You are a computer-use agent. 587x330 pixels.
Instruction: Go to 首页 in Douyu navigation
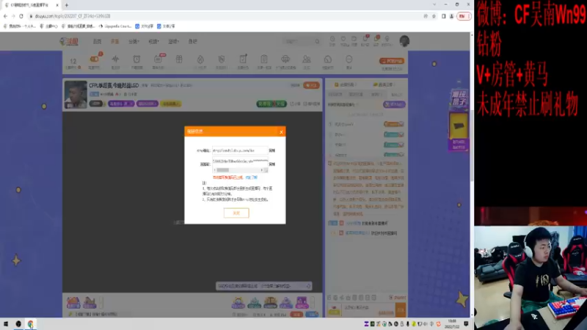(x=98, y=42)
